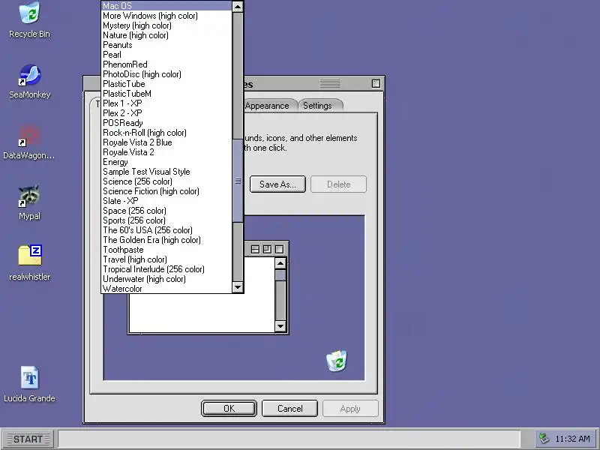Click the network tray icon beside the clock
Viewport: 600px width, 450px height.
(544, 438)
